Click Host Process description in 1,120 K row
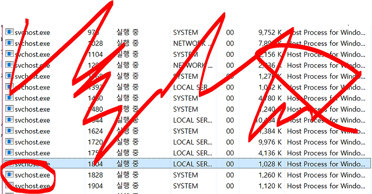372x194 pixels. pyautogui.click(x=326, y=186)
